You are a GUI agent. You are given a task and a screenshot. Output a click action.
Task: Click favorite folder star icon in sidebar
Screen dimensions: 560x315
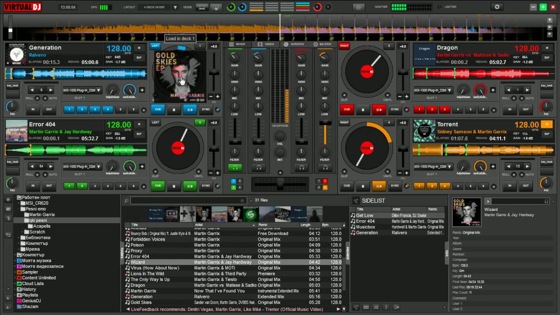pos(8,199)
